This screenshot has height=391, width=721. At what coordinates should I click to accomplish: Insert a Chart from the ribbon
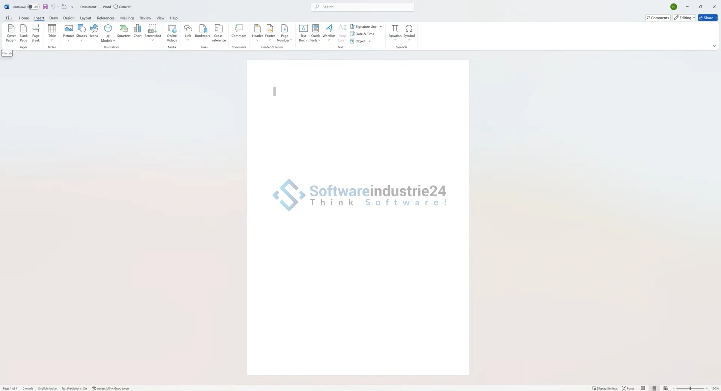pos(137,31)
